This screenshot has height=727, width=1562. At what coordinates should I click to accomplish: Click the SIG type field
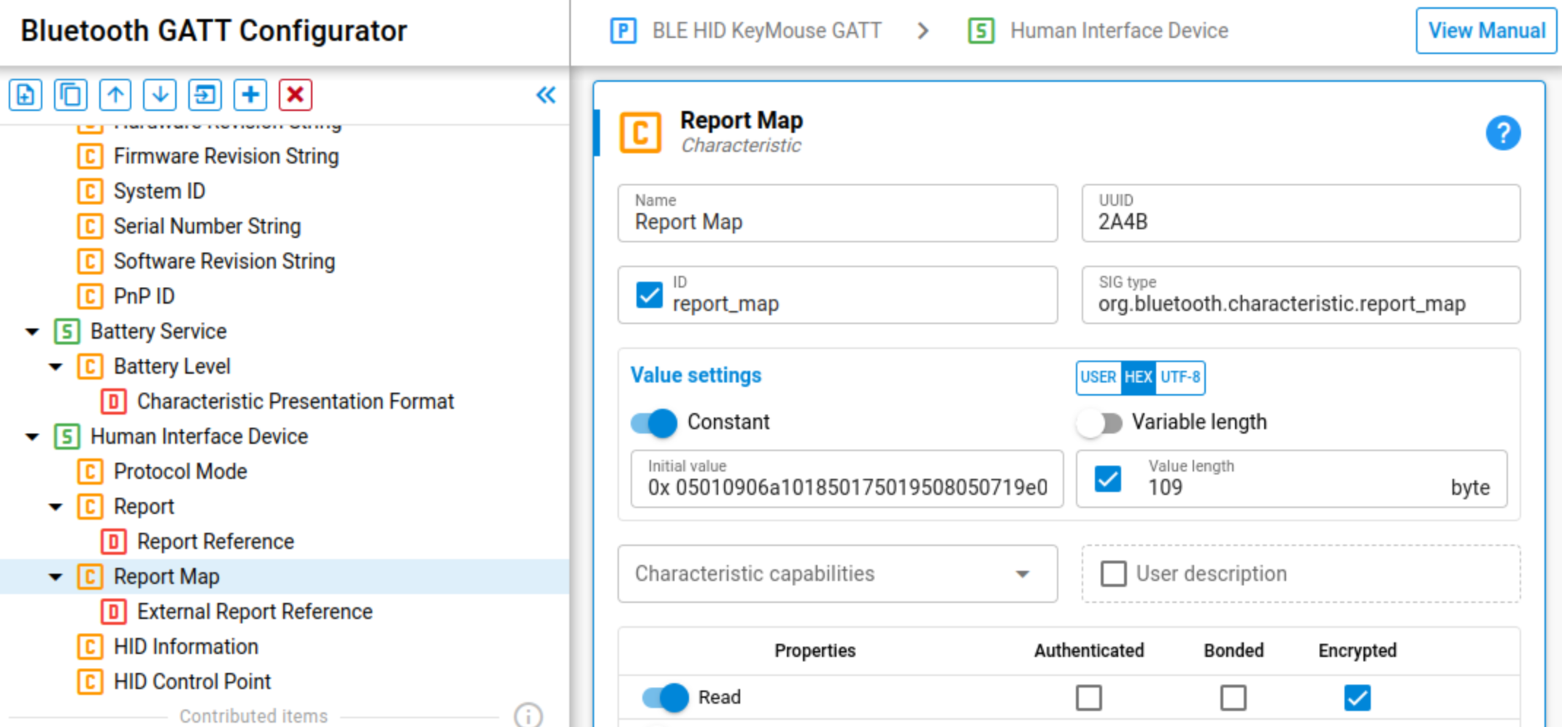(1301, 295)
